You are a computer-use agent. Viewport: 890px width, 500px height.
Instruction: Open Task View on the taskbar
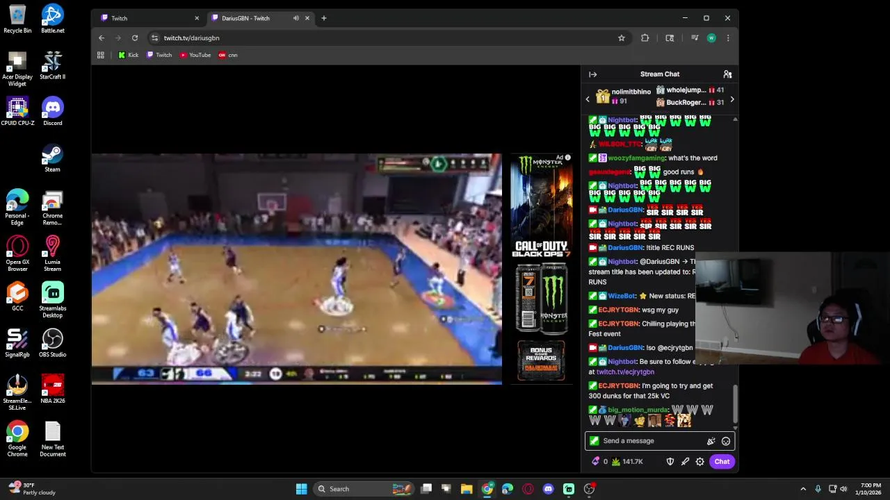point(426,489)
